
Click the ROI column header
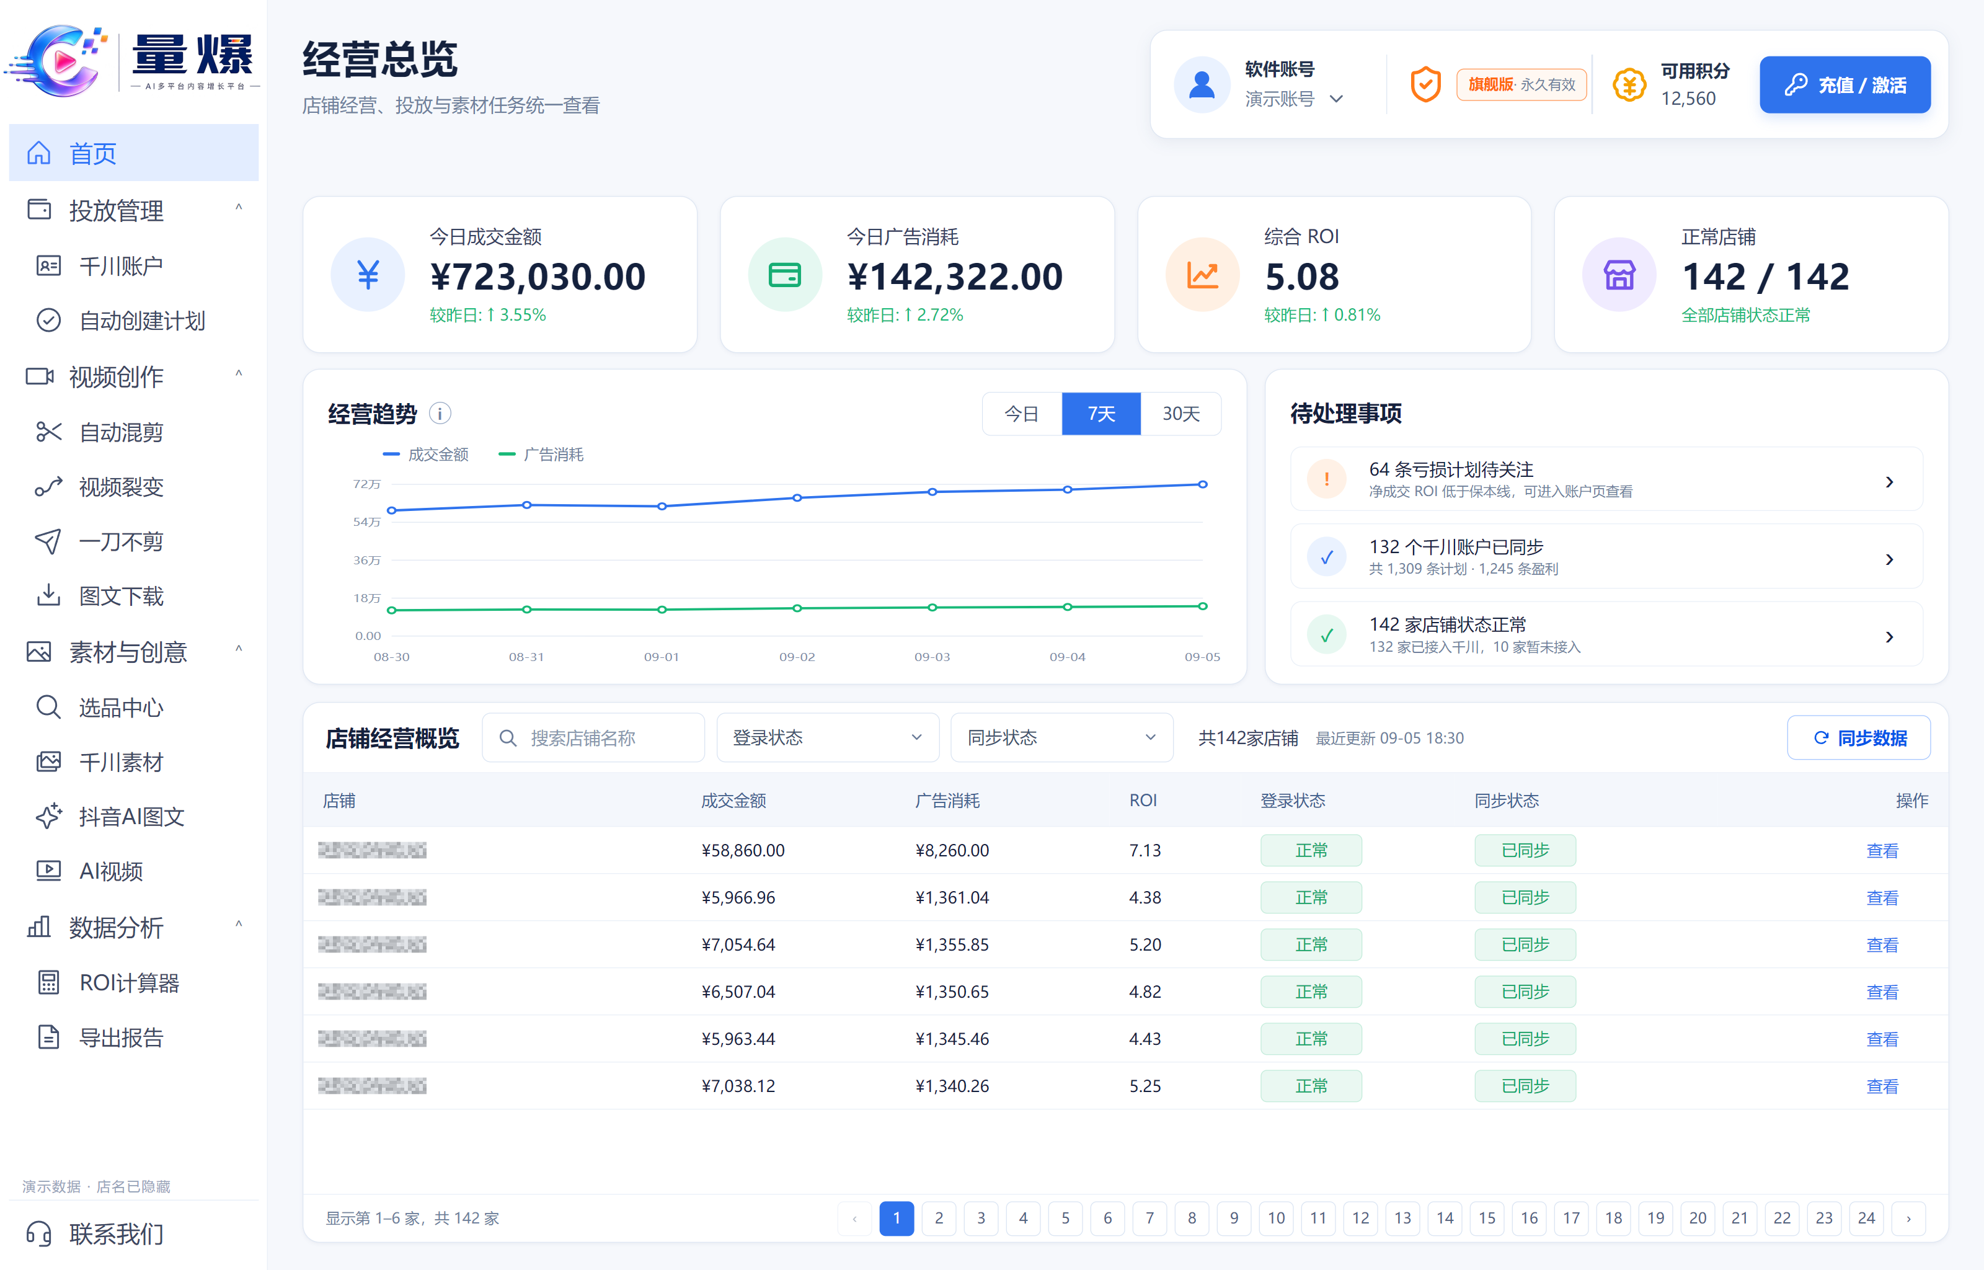click(1143, 800)
